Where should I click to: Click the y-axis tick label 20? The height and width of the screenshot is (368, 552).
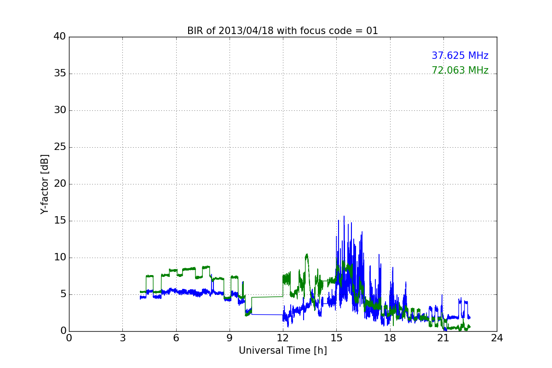tap(60, 184)
